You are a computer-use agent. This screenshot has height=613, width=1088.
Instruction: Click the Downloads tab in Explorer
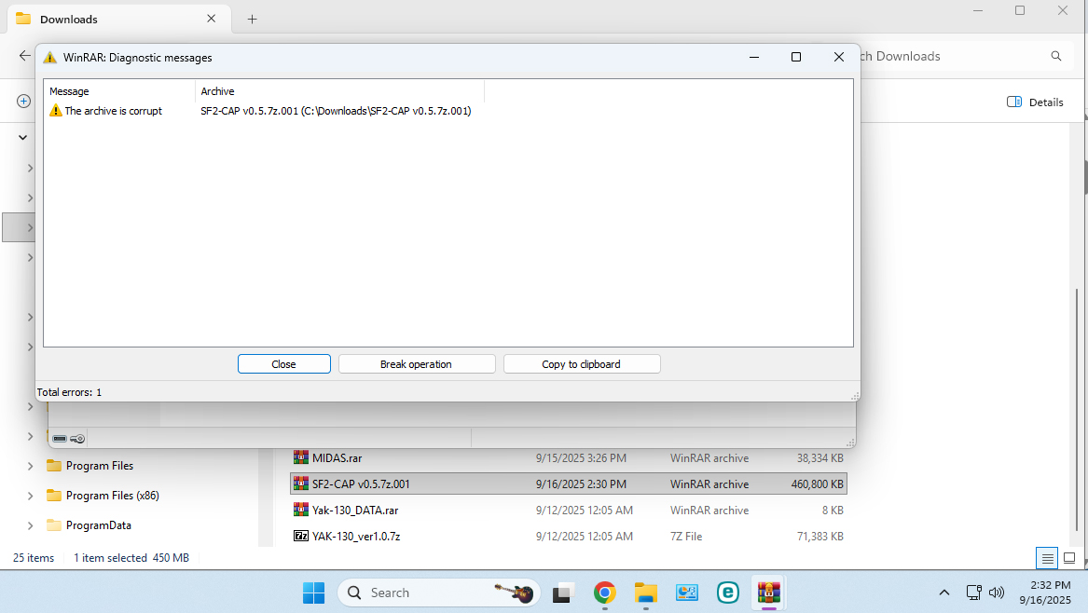click(x=117, y=20)
